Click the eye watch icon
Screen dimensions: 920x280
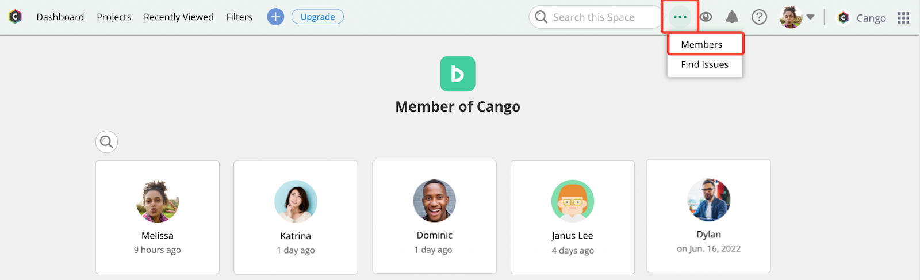tap(706, 17)
